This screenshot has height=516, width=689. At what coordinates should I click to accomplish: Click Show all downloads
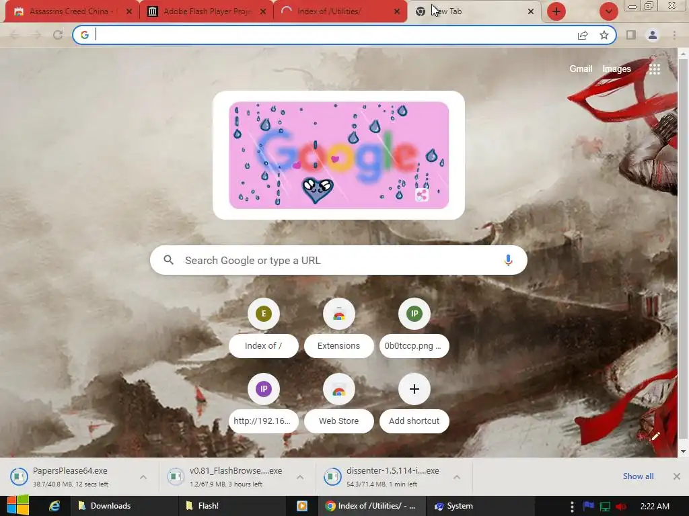(638, 476)
